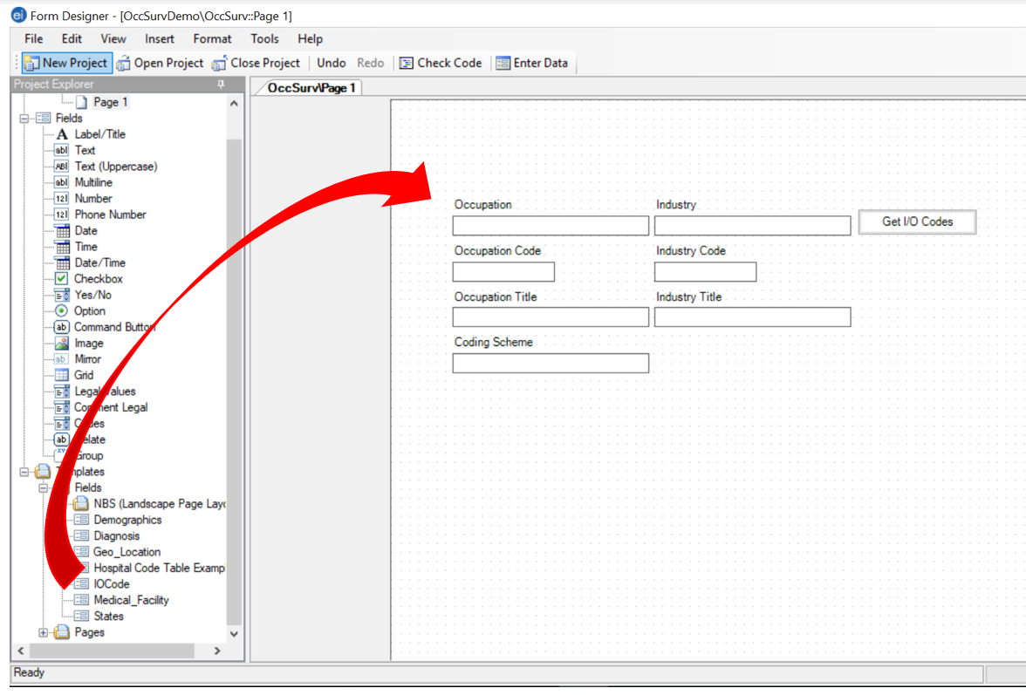Select the Number field icon

pyautogui.click(x=61, y=198)
